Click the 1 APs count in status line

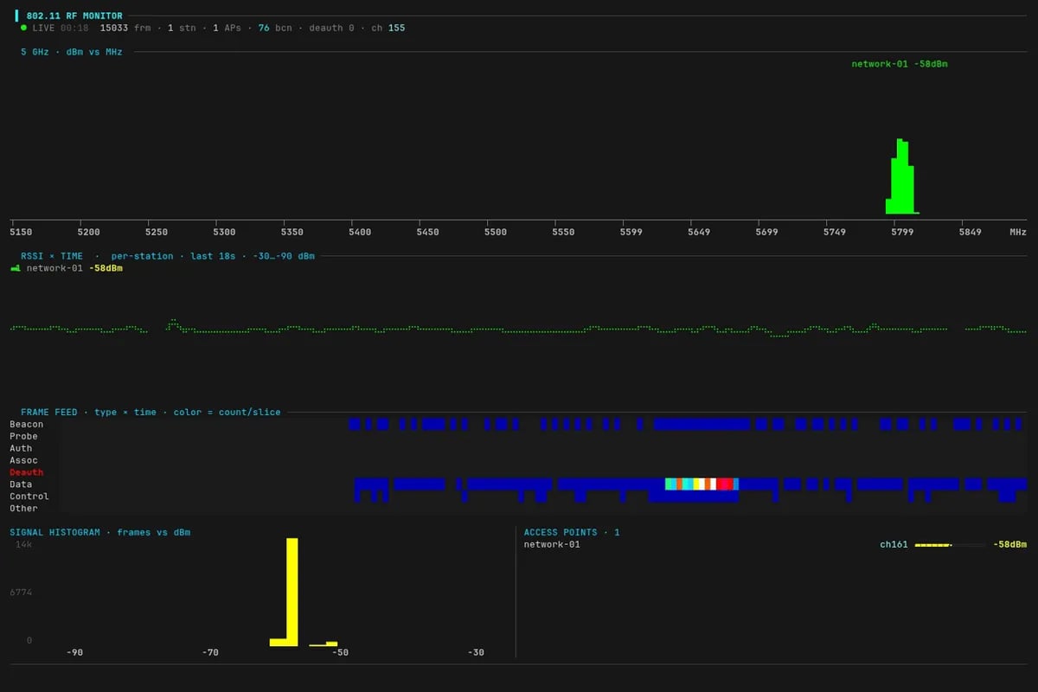(227, 28)
